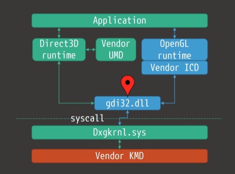Click the dashed syscall boundary line
This screenshot has width=235, height=174.
pos(119,119)
